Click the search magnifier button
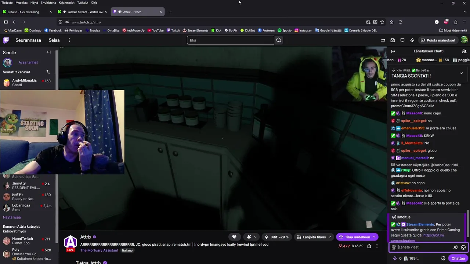 point(279,40)
